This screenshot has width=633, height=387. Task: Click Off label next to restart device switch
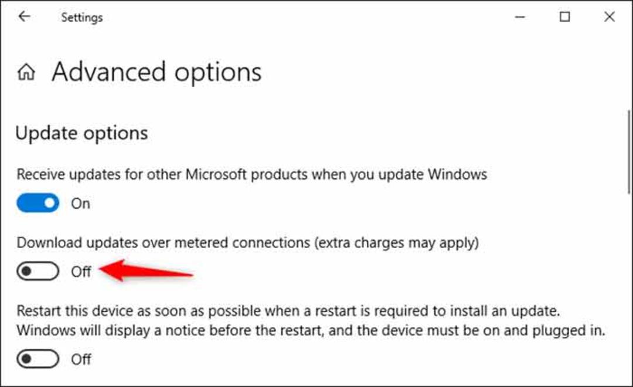pos(81,359)
